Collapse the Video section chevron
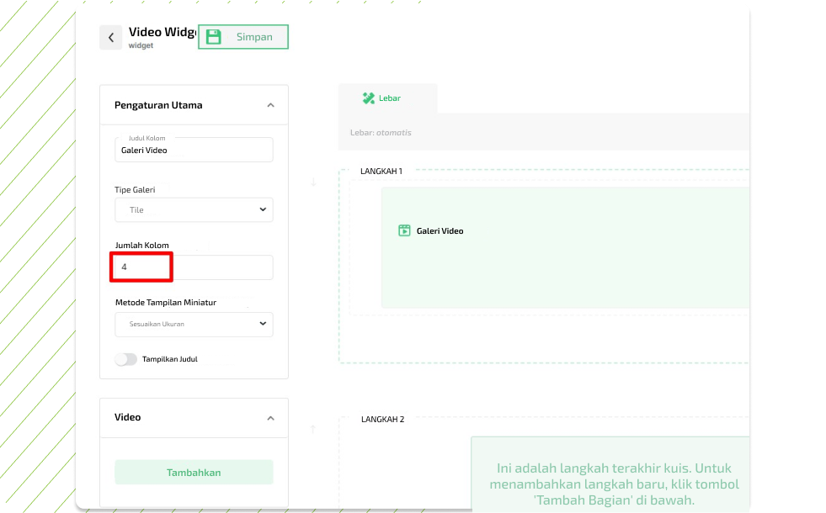 click(270, 418)
